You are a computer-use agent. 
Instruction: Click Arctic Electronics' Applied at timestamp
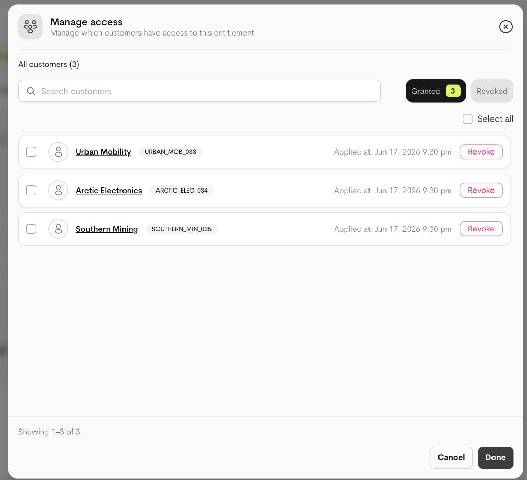[392, 190]
